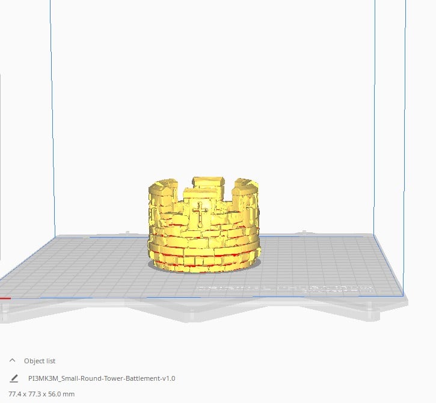Click the red axis marker at the bed's left edge
Viewport: 436px width, 403px height.
(x=5, y=298)
